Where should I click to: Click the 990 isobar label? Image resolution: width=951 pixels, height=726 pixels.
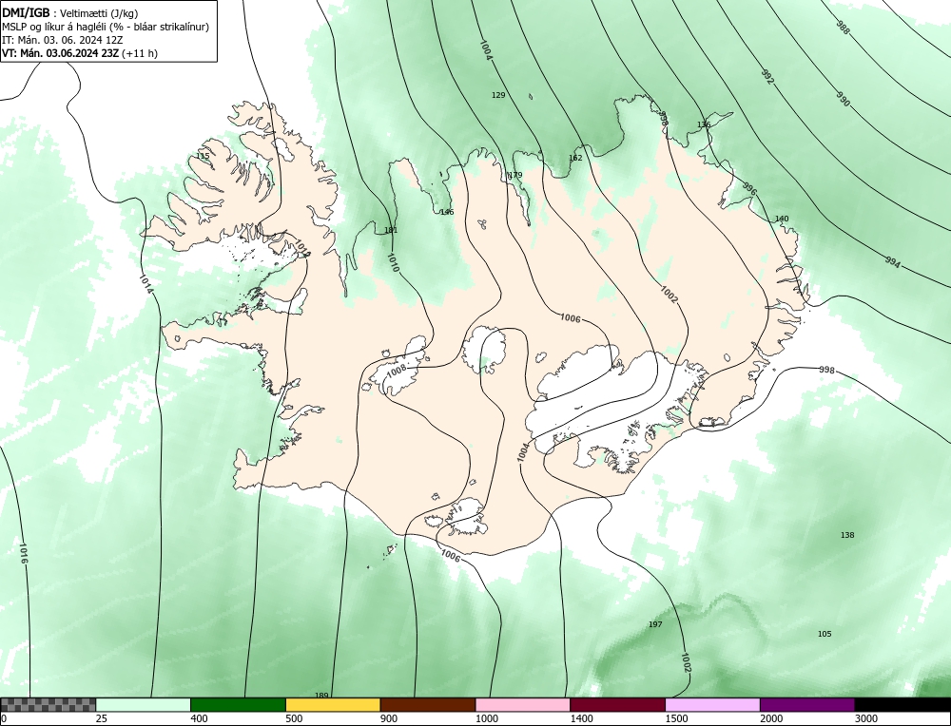click(843, 100)
